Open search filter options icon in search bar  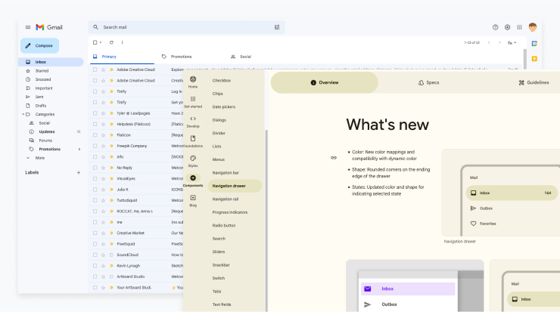[x=277, y=27]
